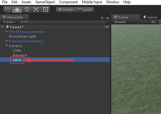Expand the FreeLookCameraRig object
Viewport: 161px width, 114px height.
[7, 41]
